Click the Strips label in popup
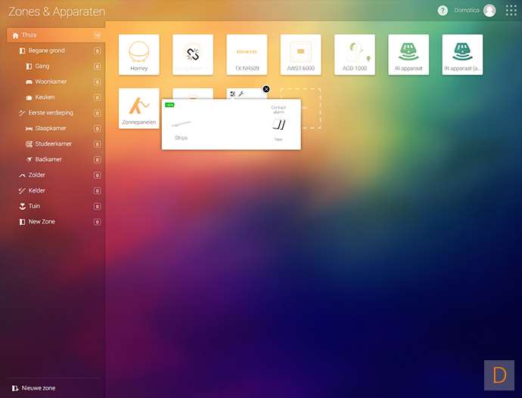Image resolution: width=522 pixels, height=398 pixels. [181, 137]
